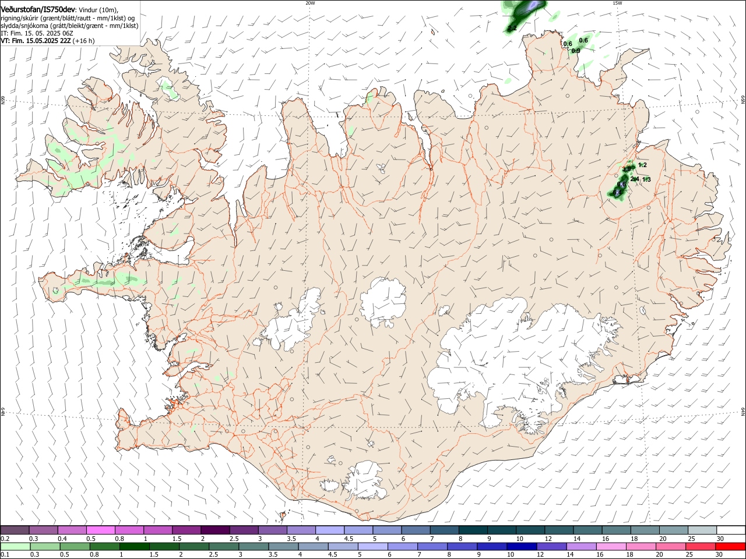
Task: Click the dark teal snow-scale swatch between 8 and 9
Action: [x=473, y=530]
